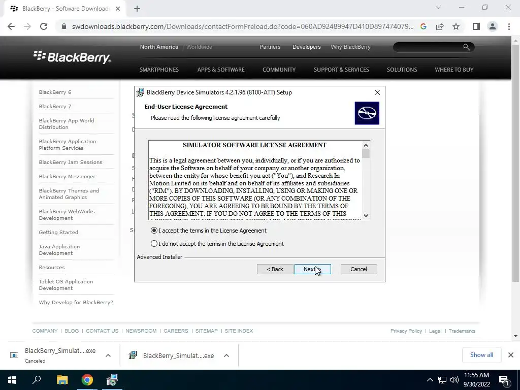
Task: Search the BlackBerry site with magnifier icon
Action: click(x=466, y=47)
